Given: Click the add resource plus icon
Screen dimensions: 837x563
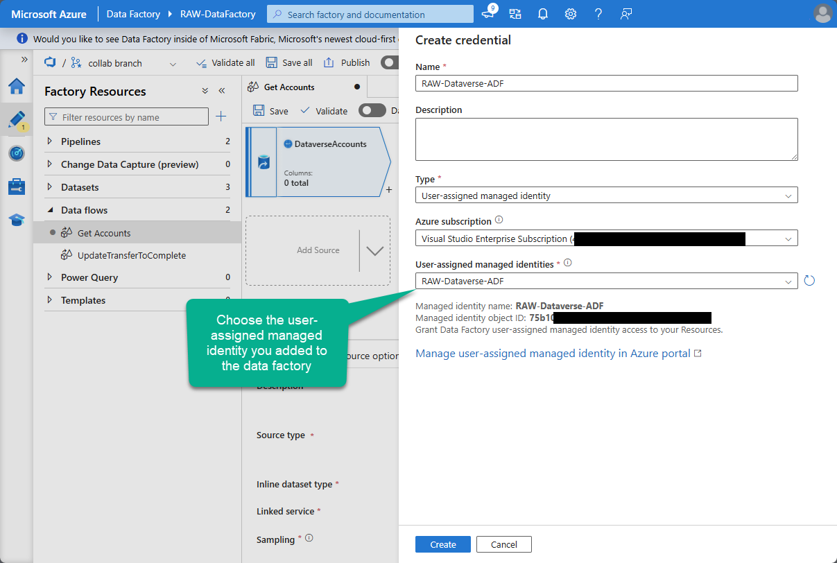Looking at the screenshot, I should click(221, 116).
